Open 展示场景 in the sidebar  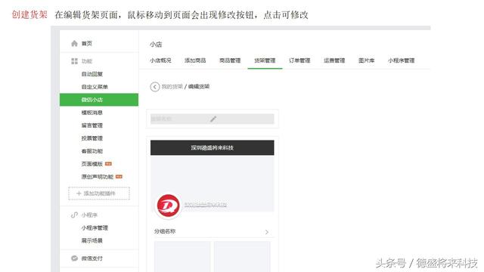click(92, 240)
